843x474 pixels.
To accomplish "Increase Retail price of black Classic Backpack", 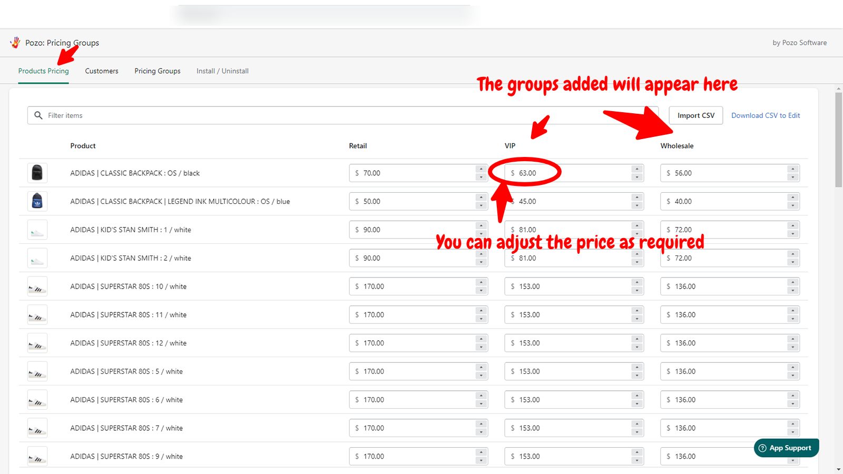I will (481, 169).
